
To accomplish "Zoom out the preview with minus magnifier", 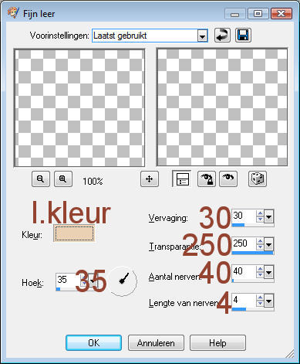I will point(41,179).
